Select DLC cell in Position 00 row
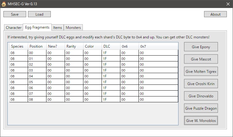Screen dimensions: 233x137 111,53
